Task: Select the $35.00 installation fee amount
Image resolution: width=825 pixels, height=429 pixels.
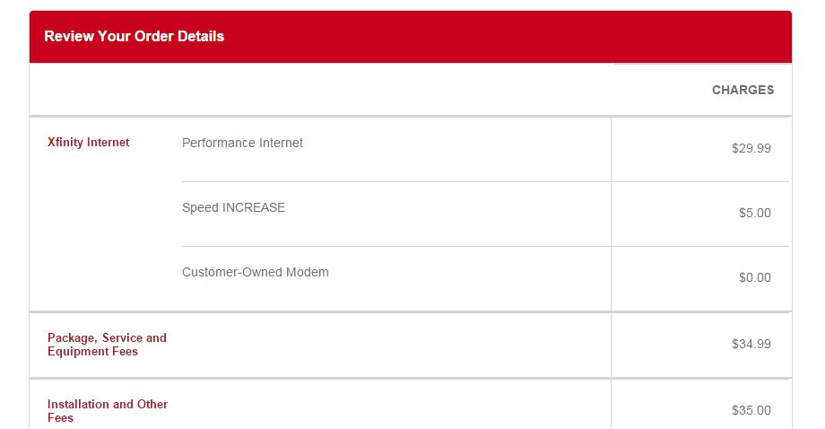Action: tap(751, 410)
